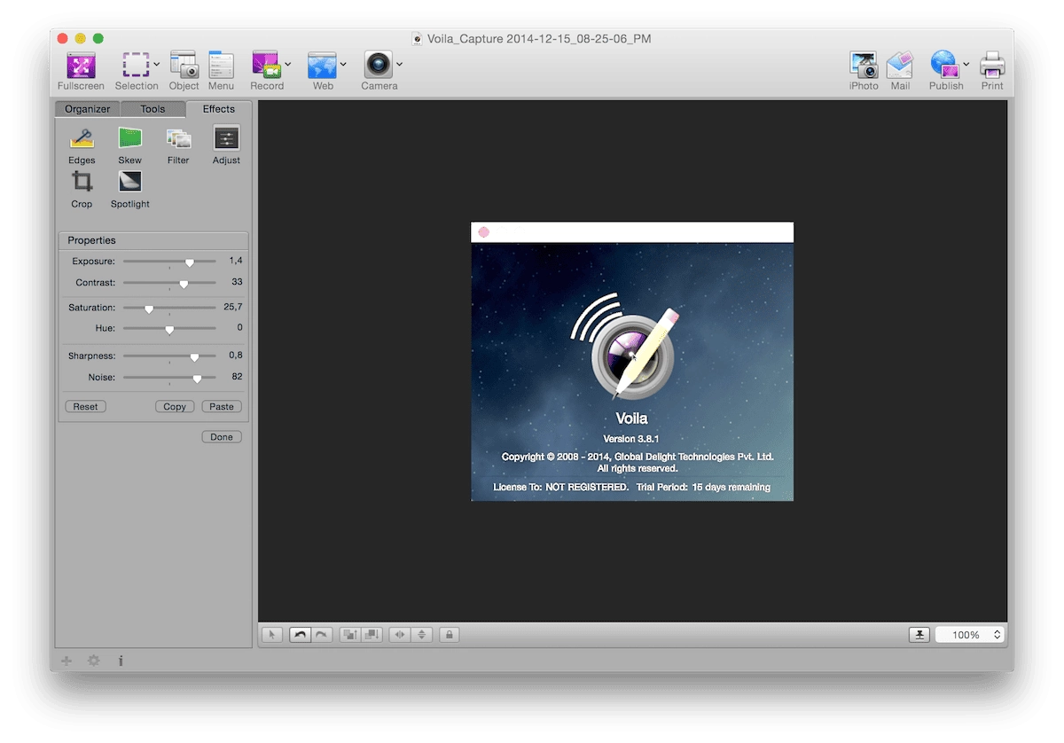Screen dimensions: 1064x743
Task: Click the Web capture icon
Action: coord(322,65)
